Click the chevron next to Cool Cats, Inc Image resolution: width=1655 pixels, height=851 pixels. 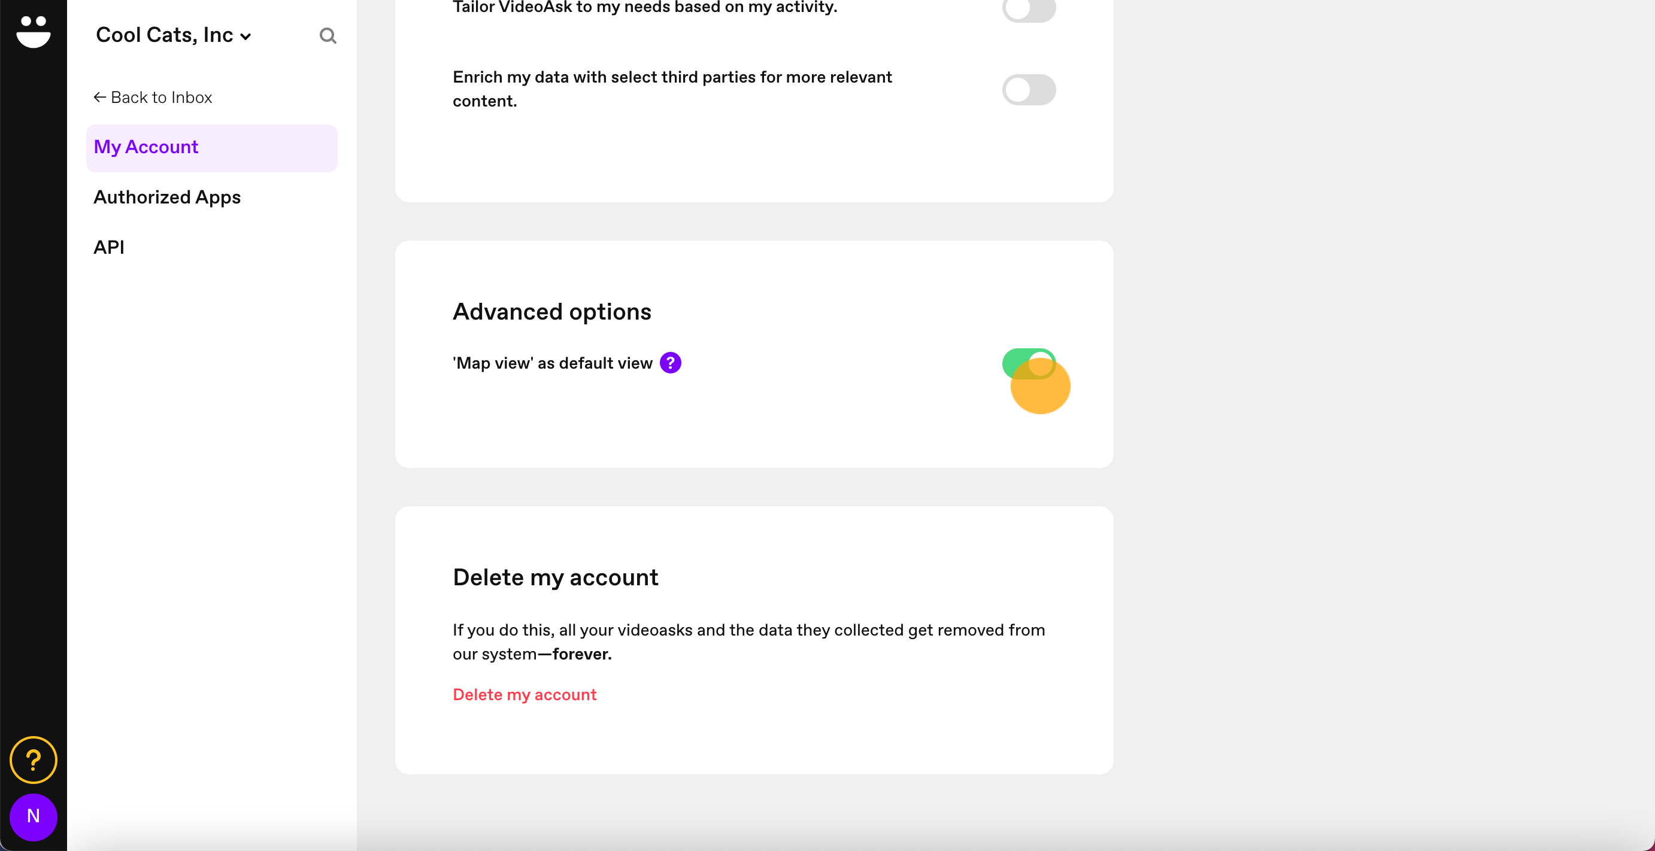pyautogui.click(x=245, y=37)
